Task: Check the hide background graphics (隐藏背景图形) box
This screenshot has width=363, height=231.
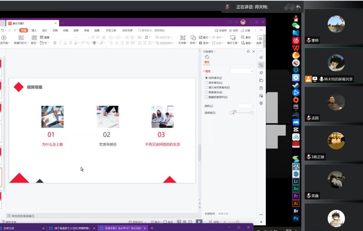Action: click(x=206, y=97)
